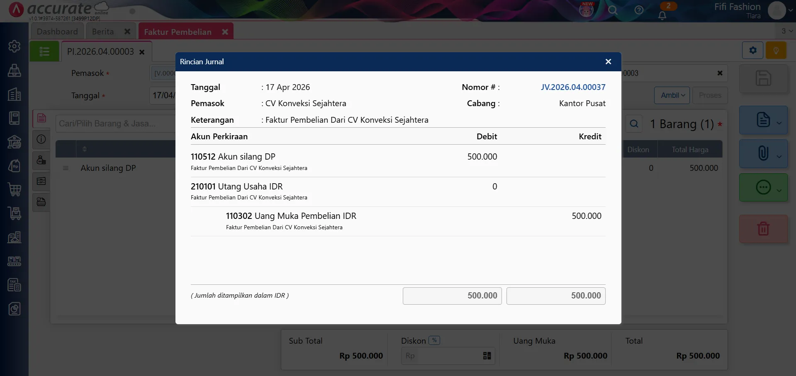This screenshot has width=796, height=376.
Task: Open the company building sidebar module
Action: point(15,94)
